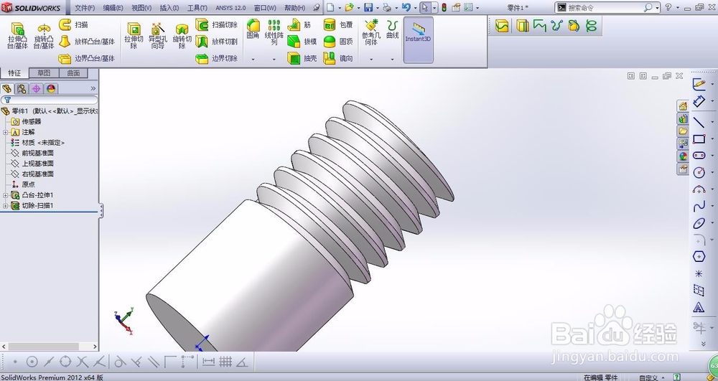Open the task pane home resources tab
The image size is (718, 381).
[683, 106]
